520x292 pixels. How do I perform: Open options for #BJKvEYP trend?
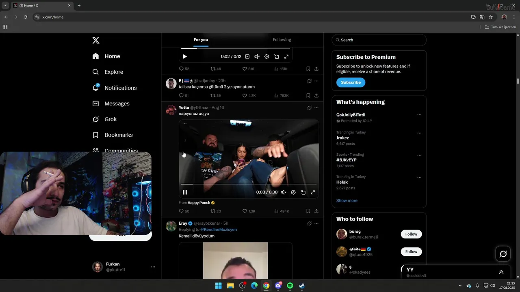pyautogui.click(x=419, y=155)
